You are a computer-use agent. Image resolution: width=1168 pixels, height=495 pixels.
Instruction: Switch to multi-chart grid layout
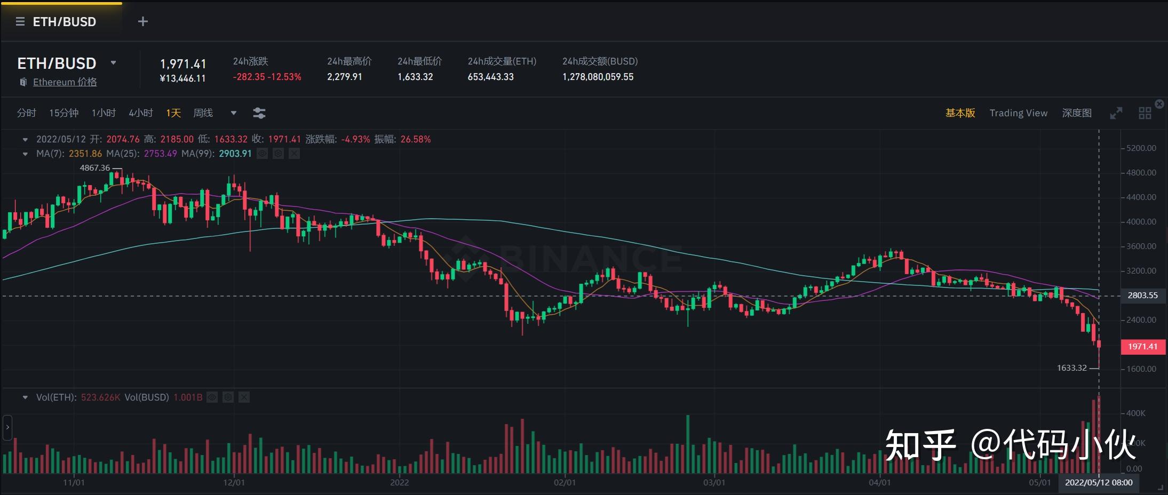click(1145, 113)
